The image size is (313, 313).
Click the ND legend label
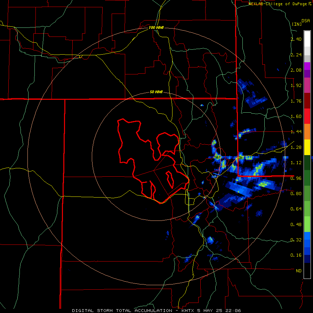tap(299, 271)
